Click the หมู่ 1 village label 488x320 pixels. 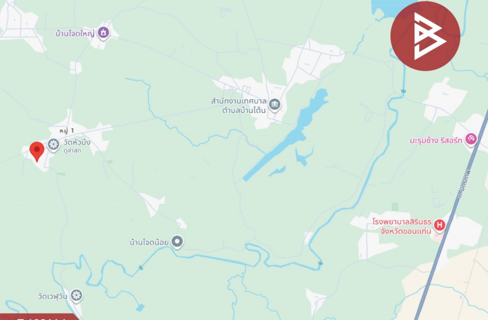66,131
